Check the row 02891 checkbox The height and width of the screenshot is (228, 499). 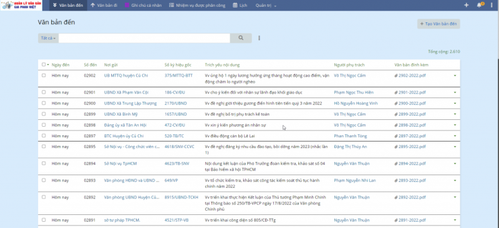tap(44, 220)
